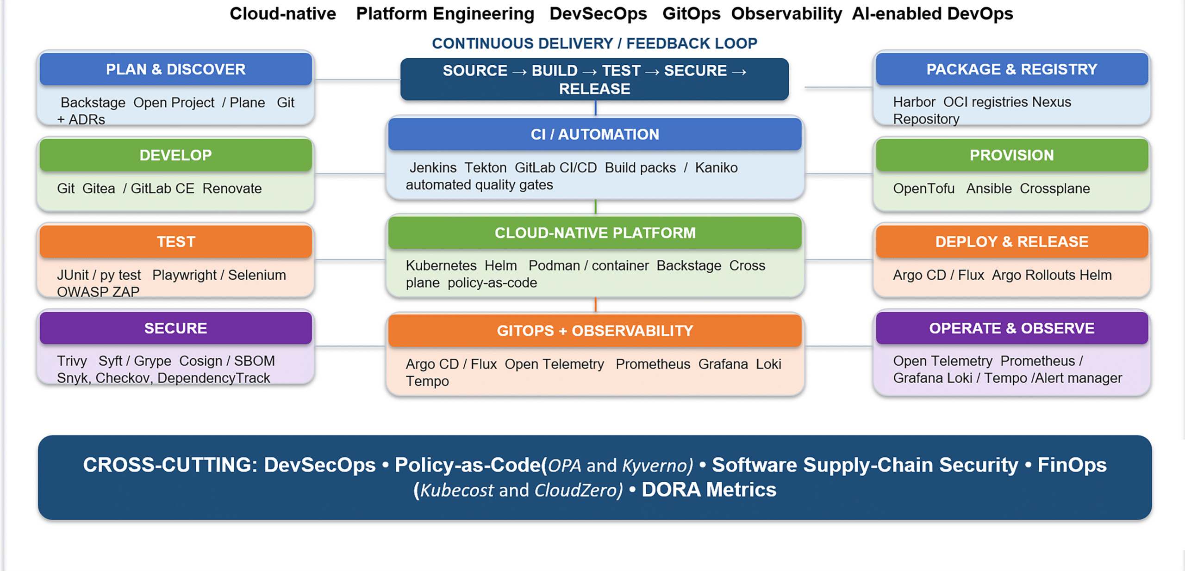Select the purple SECURE header on the left
Screen dimensions: 1185x571
pyautogui.click(x=175, y=328)
